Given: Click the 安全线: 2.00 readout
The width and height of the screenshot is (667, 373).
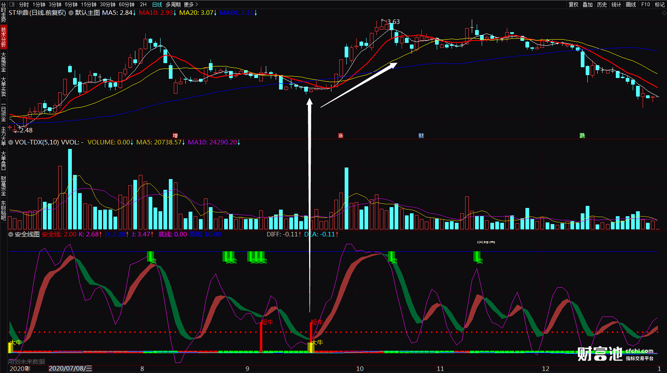Looking at the screenshot, I should click(x=59, y=234).
